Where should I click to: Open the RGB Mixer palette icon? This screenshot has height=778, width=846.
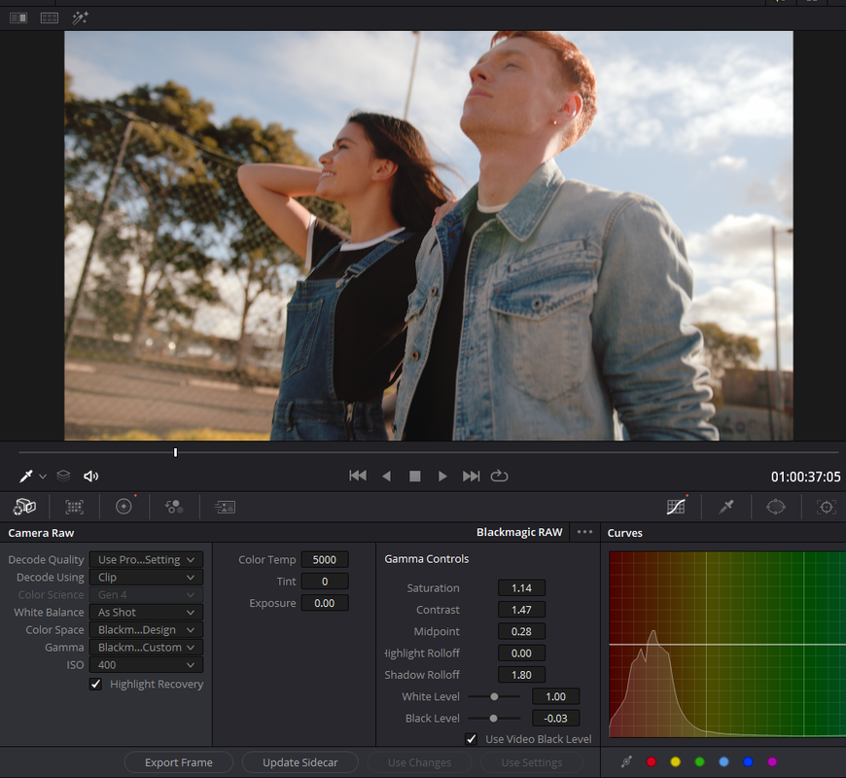click(x=174, y=507)
